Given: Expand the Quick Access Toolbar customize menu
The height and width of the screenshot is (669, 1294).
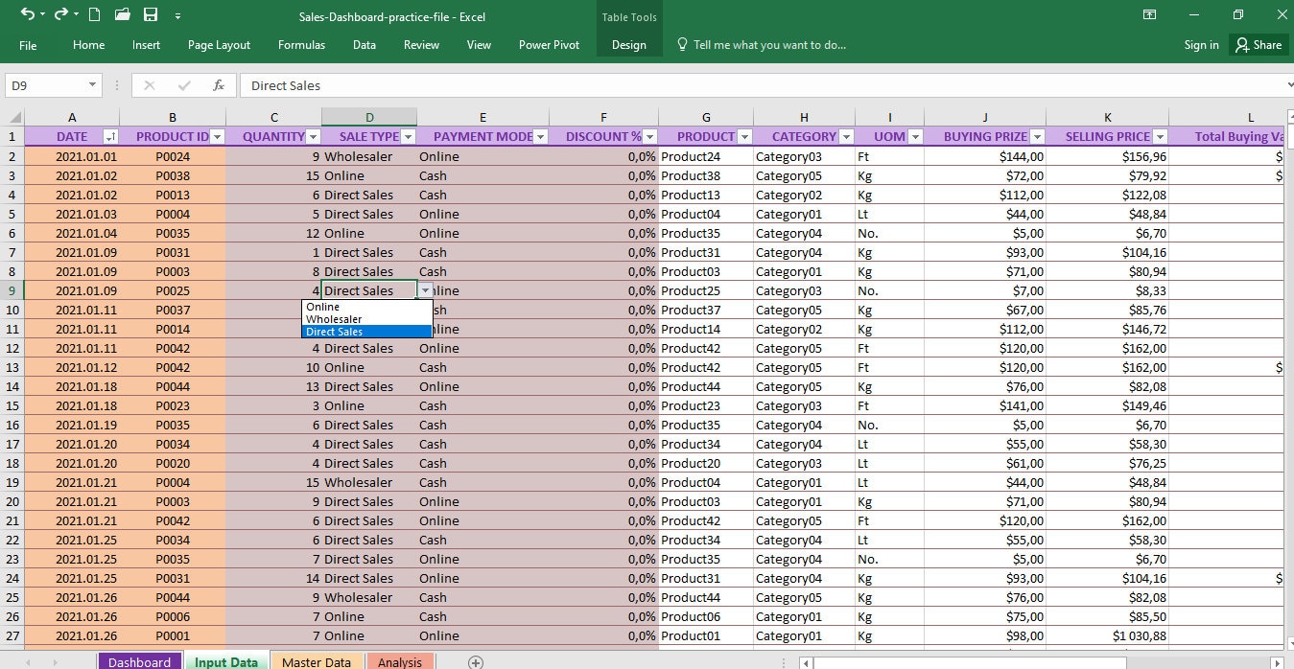Looking at the screenshot, I should pyautogui.click(x=178, y=14).
